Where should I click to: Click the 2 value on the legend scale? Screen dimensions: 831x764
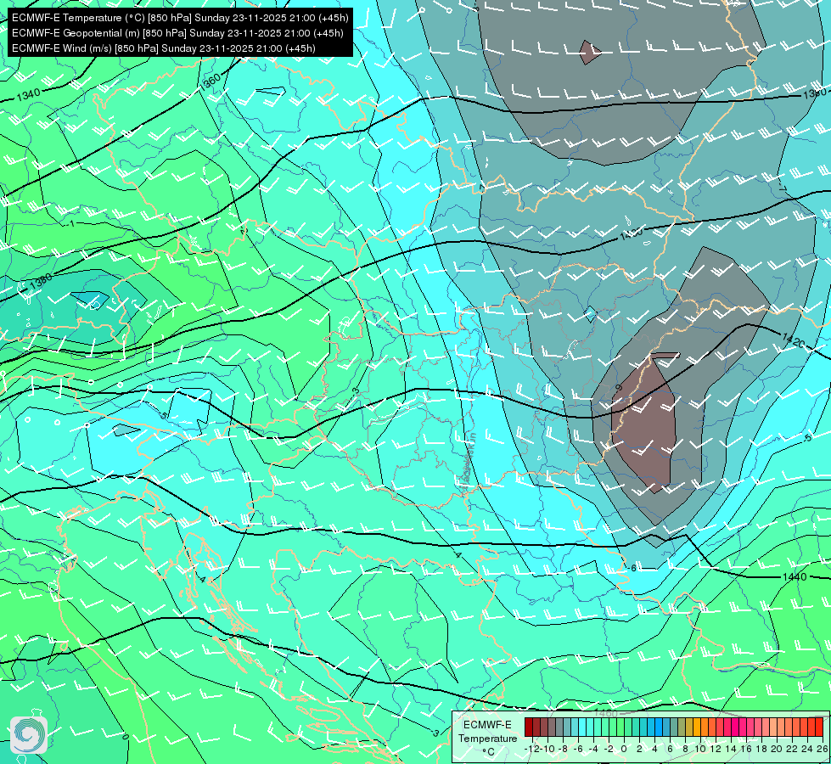639,749
